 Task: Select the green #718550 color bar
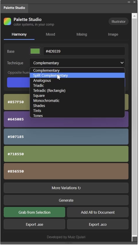pos(66,154)
